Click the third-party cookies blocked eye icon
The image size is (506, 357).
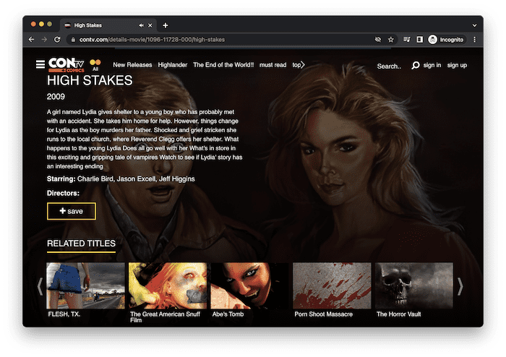[x=378, y=39]
